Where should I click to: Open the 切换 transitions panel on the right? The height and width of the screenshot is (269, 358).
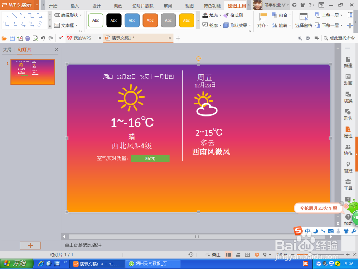348,97
